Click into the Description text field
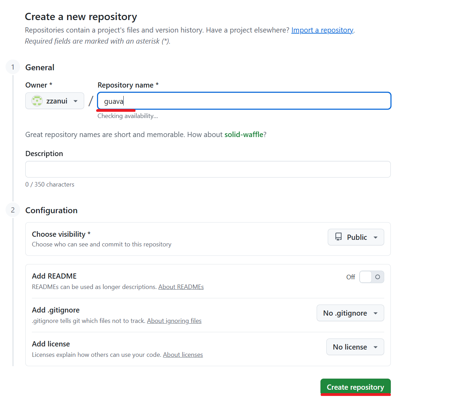 (208, 169)
